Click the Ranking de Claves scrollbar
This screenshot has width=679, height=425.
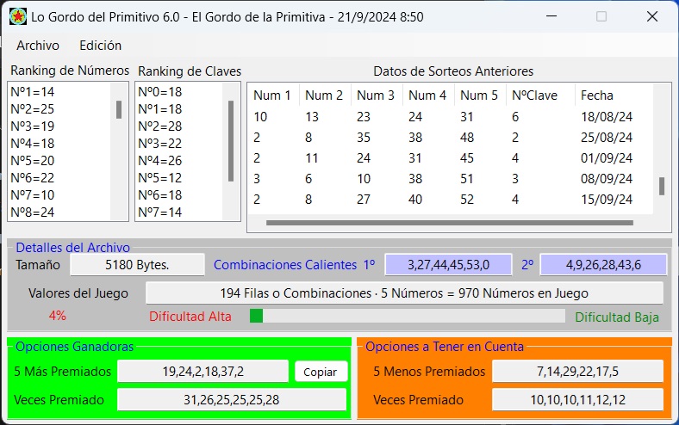click(x=231, y=142)
